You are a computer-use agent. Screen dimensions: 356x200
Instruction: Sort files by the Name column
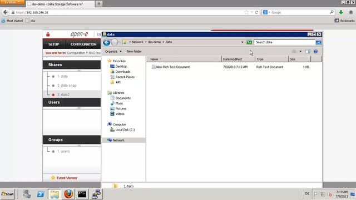click(x=184, y=59)
